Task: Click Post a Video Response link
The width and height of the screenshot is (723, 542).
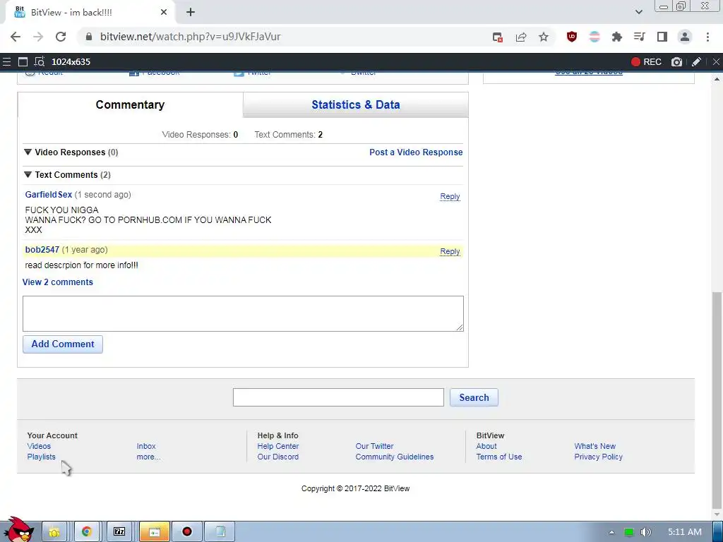Action: point(416,152)
